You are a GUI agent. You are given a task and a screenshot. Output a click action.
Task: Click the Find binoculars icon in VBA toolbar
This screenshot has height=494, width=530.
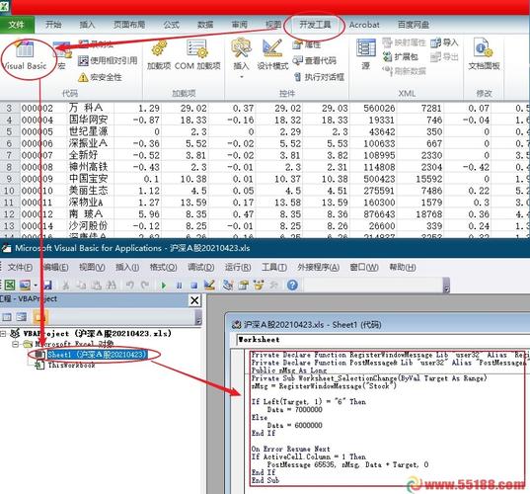(112, 286)
